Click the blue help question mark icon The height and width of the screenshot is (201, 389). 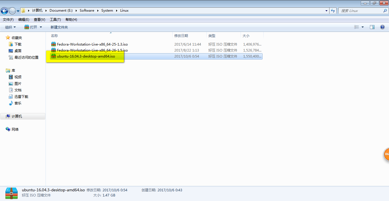coord(382,27)
